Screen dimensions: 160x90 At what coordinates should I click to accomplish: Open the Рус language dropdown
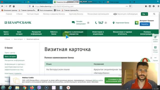pos(144,14)
